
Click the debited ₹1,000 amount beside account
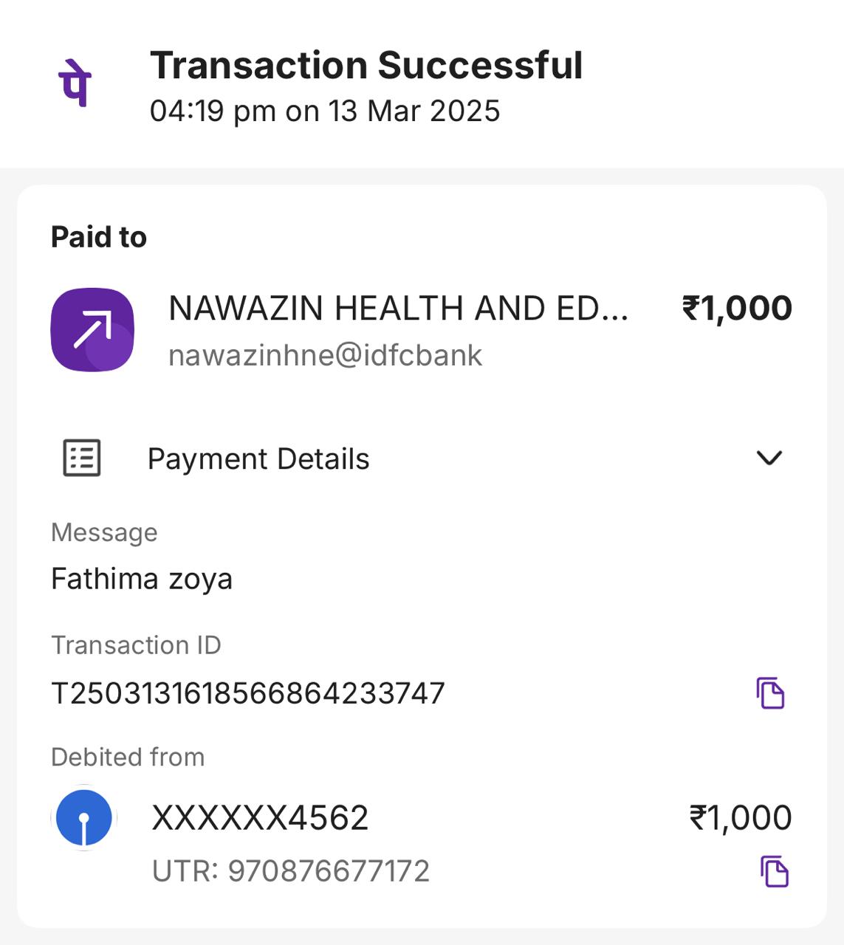tap(740, 818)
